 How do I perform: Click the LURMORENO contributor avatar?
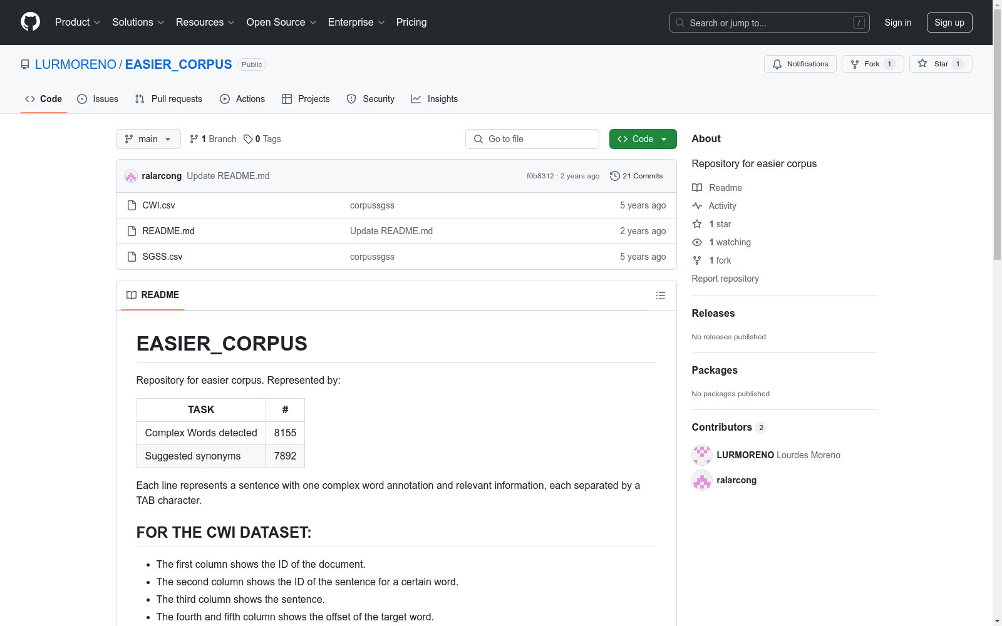702,455
